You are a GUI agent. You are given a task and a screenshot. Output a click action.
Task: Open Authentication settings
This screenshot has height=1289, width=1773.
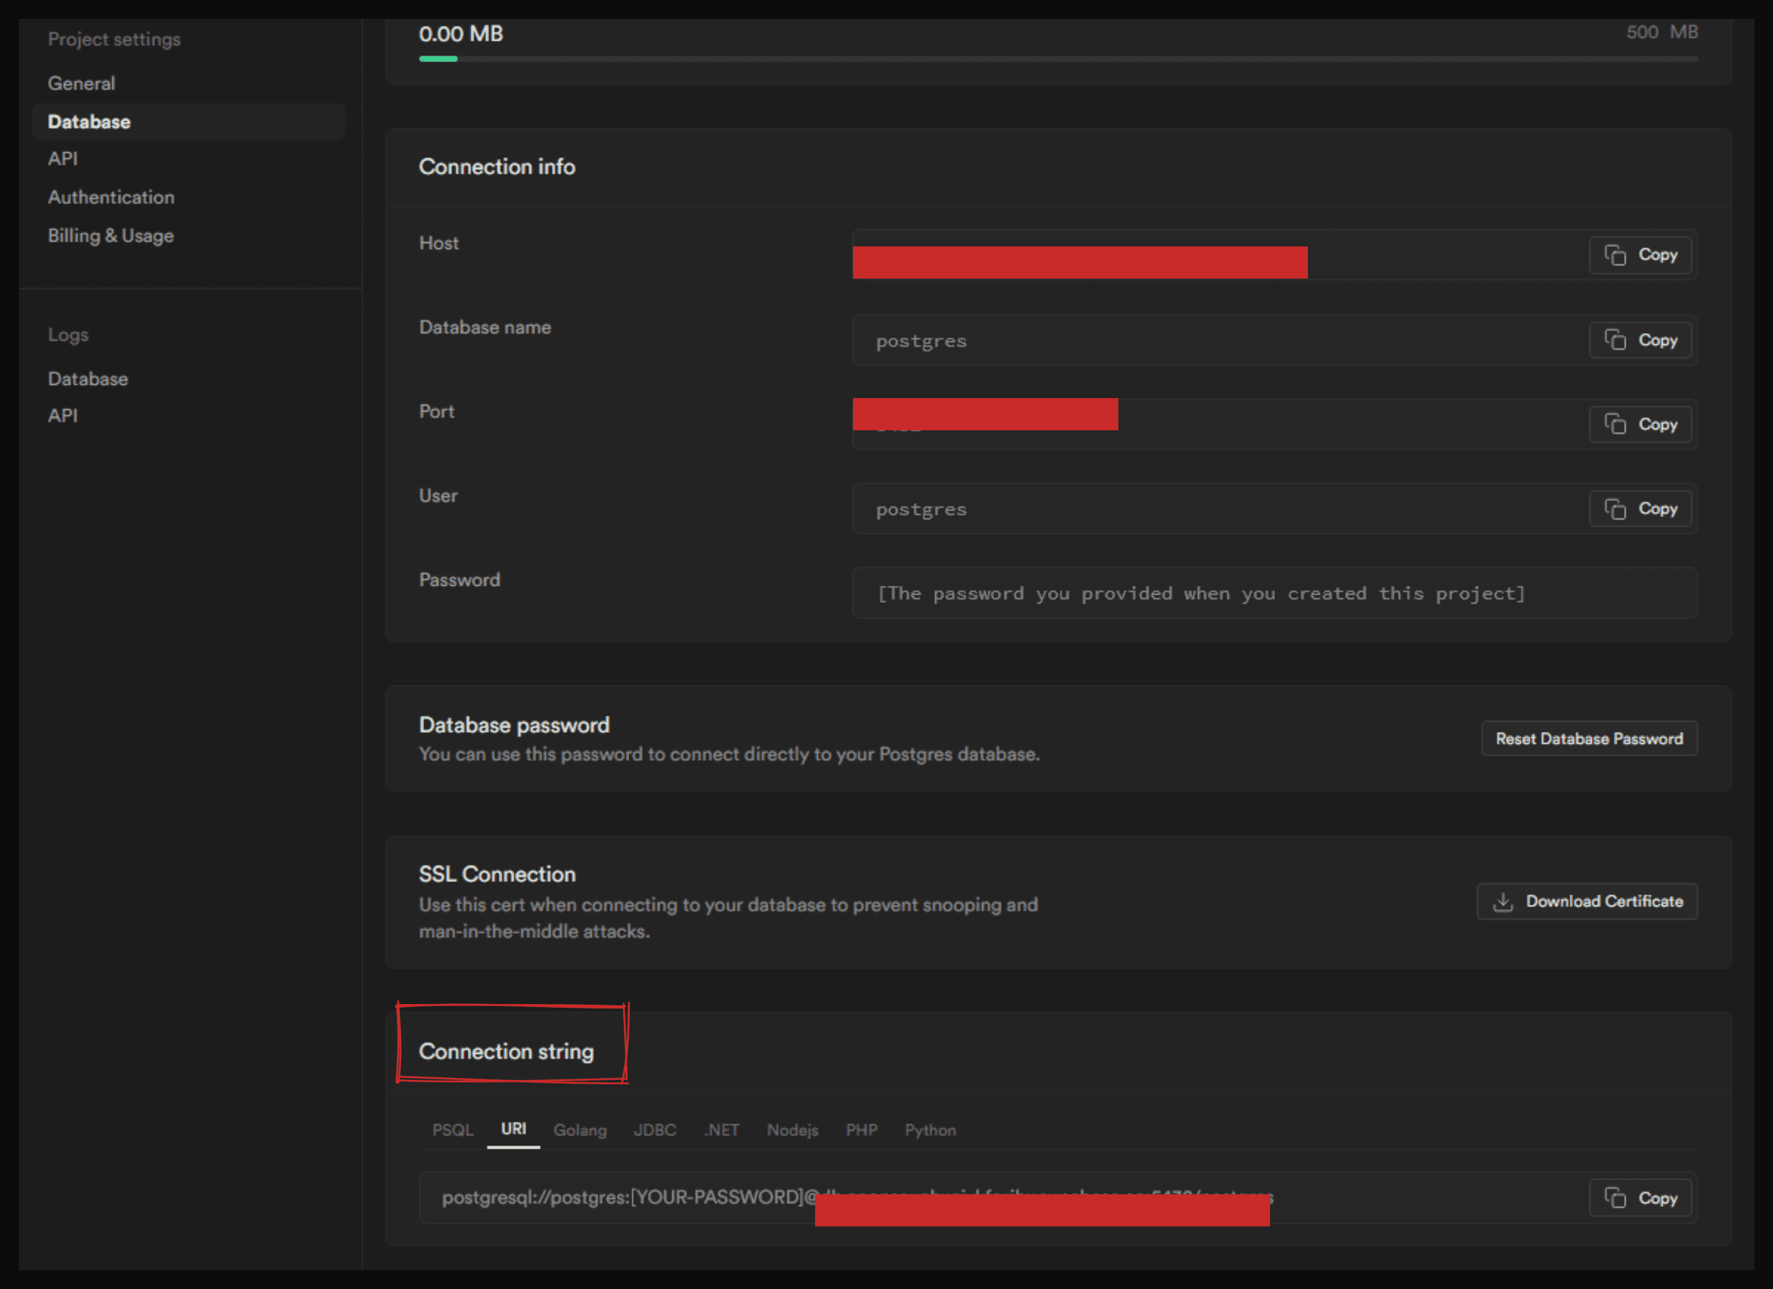(111, 197)
